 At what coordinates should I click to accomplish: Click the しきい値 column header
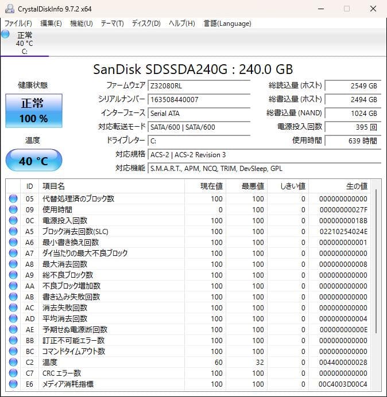click(288, 186)
